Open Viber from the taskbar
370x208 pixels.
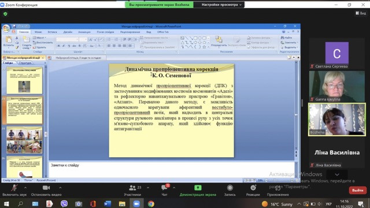coord(64,204)
